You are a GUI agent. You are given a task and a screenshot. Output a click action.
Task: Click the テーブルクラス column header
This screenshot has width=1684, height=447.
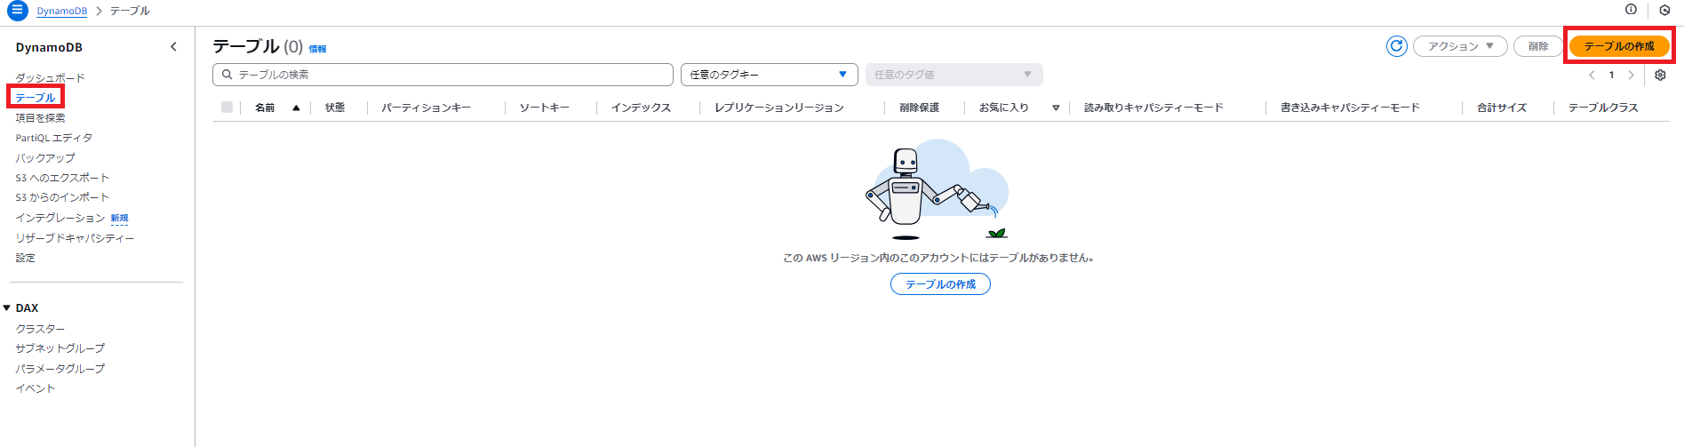(1603, 108)
